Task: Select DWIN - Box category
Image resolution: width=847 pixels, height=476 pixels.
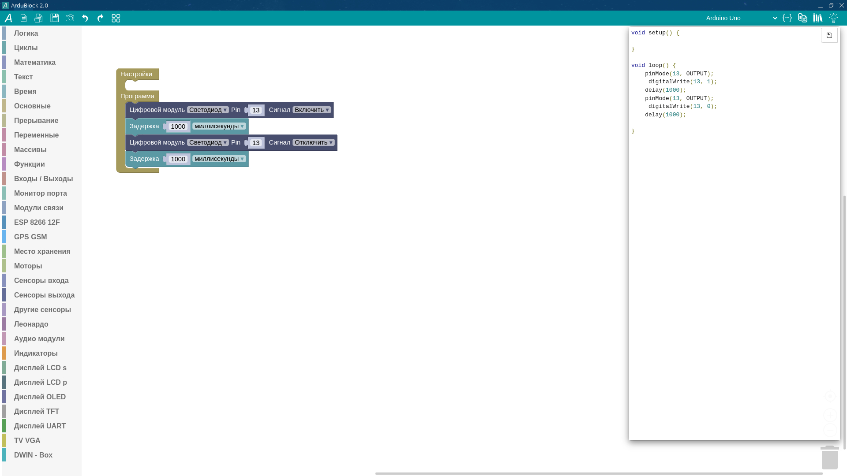Action: (x=41, y=455)
